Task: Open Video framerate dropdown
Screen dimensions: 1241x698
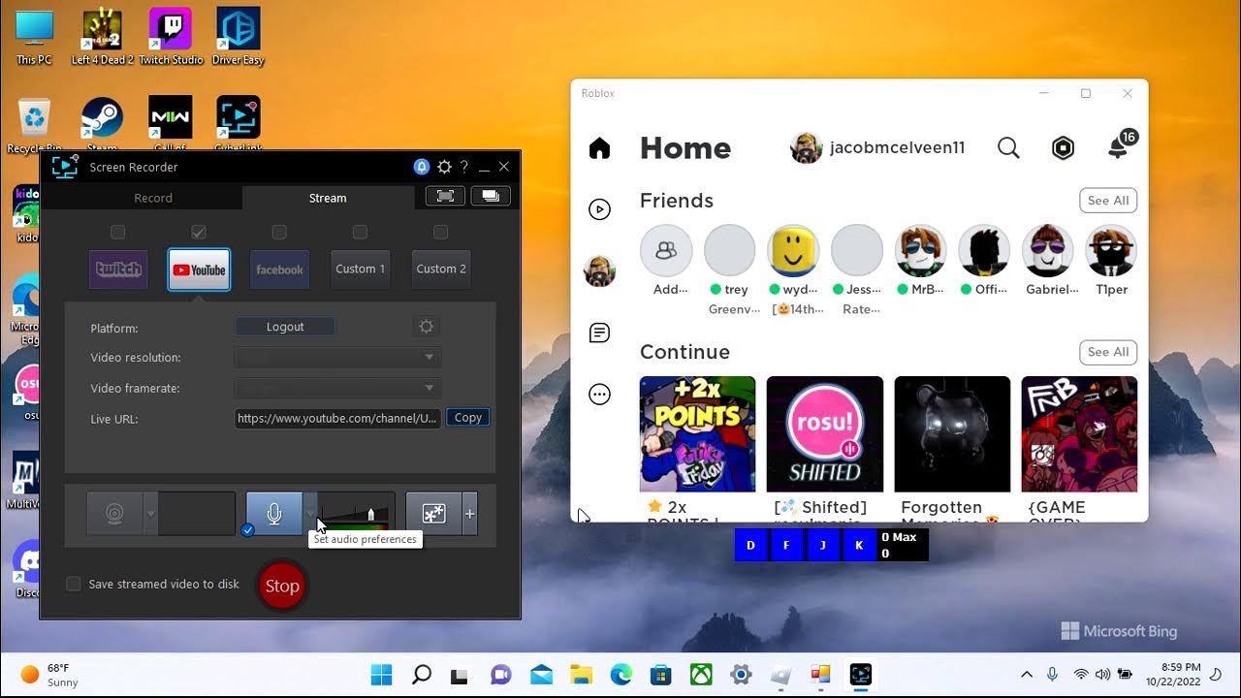Action: tap(338, 388)
